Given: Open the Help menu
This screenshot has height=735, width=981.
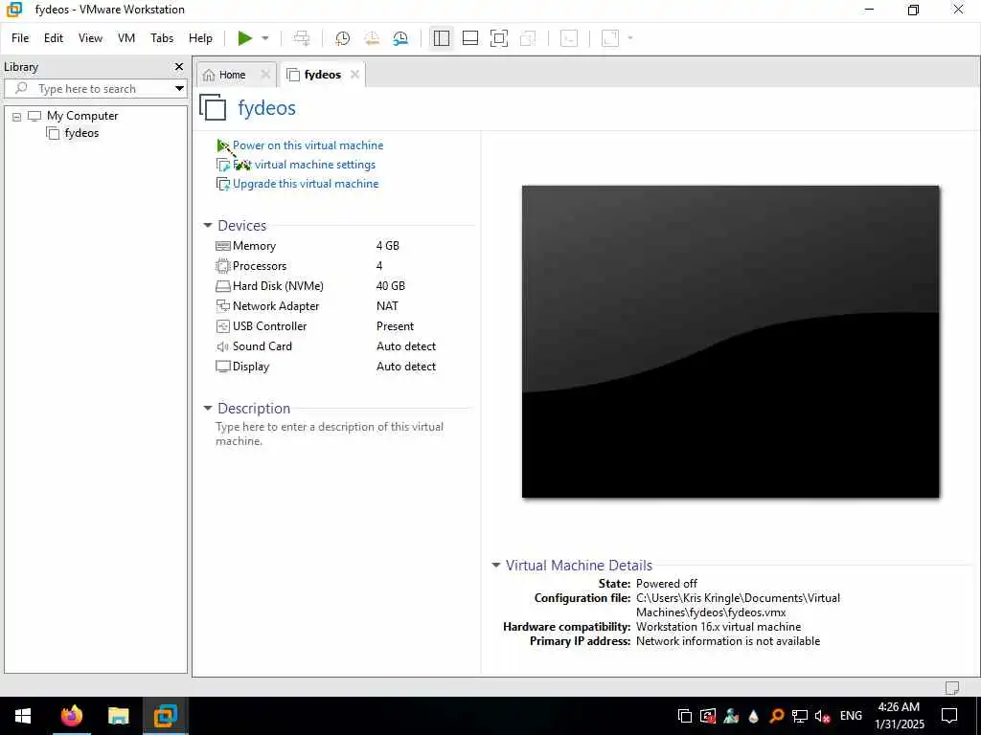Looking at the screenshot, I should pos(200,38).
